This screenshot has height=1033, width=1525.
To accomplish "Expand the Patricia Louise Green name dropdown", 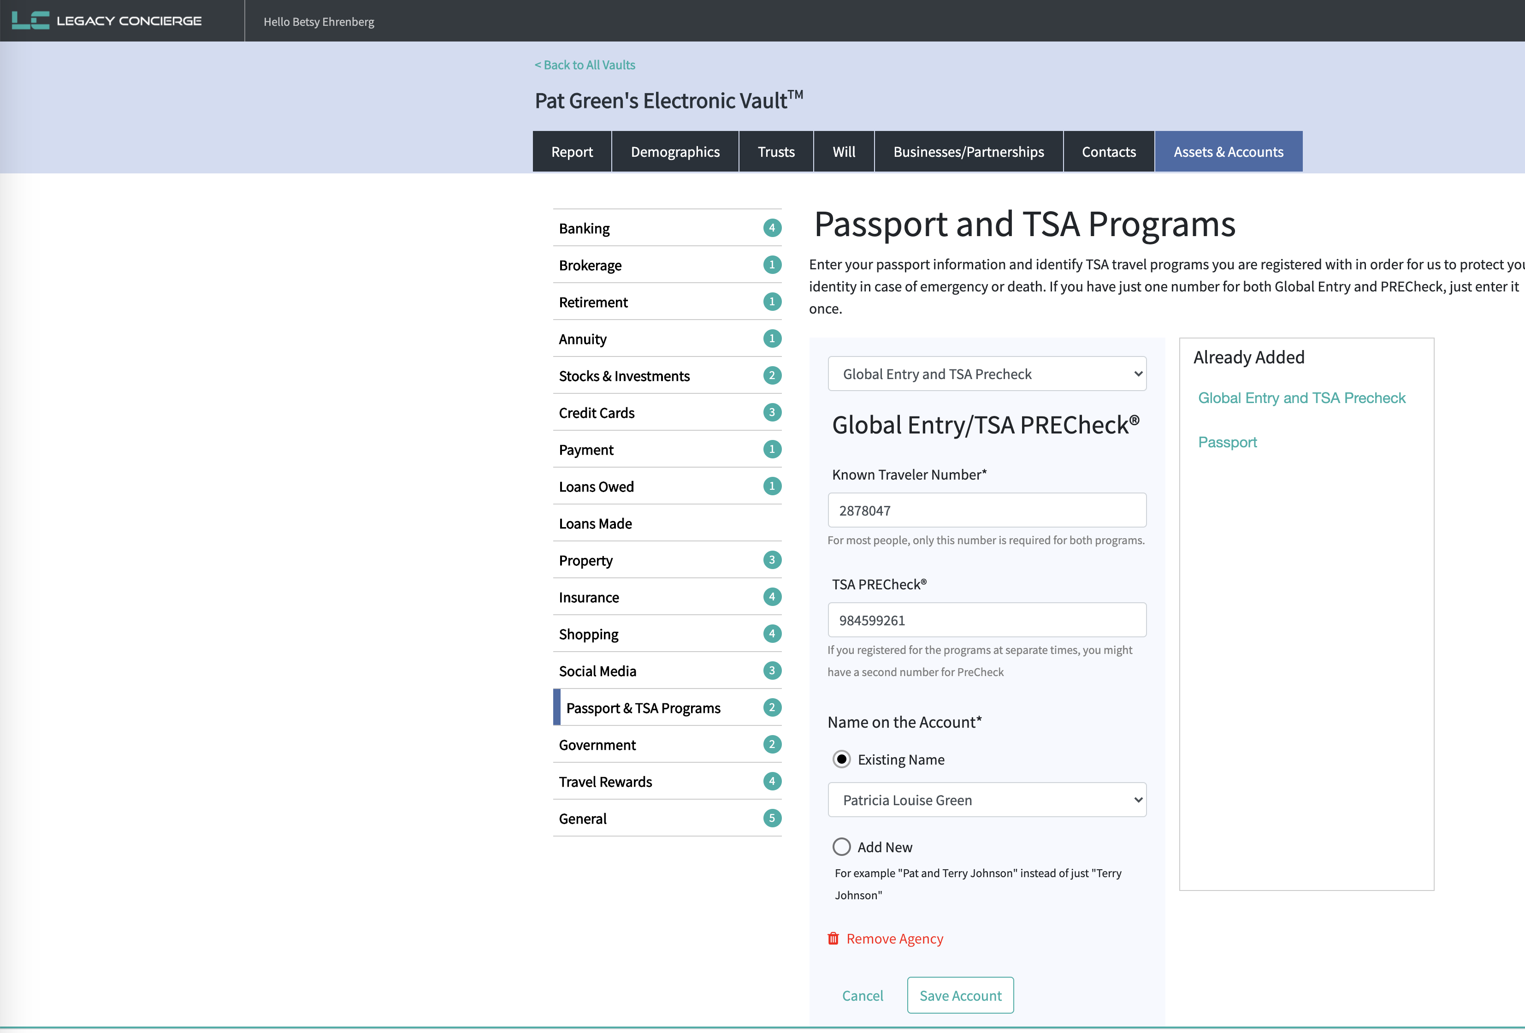I will (986, 800).
